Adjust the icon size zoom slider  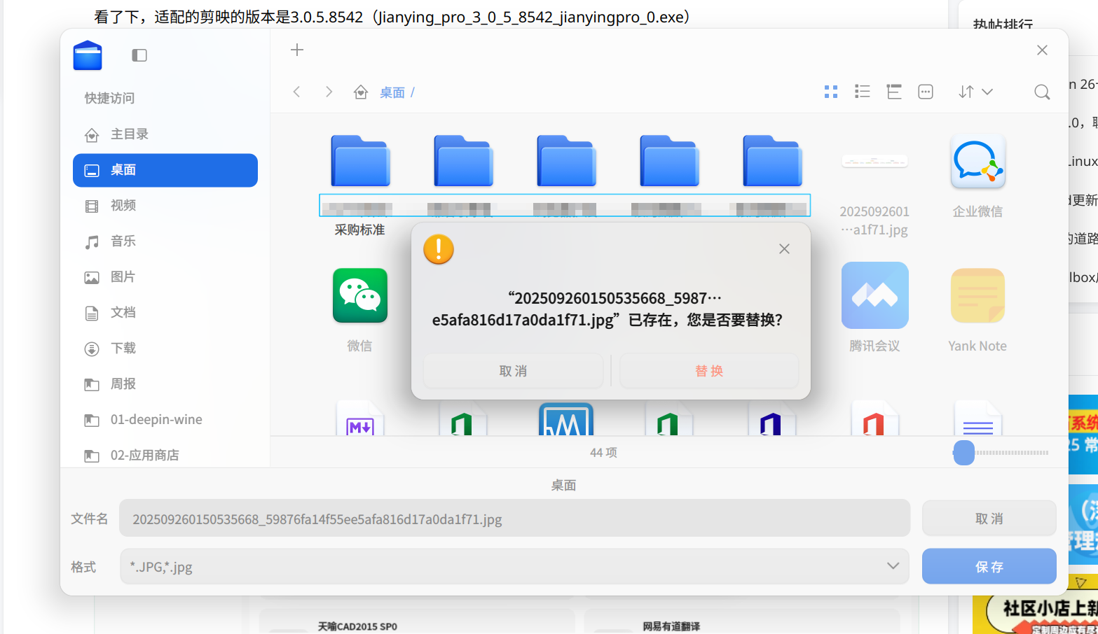[964, 453]
